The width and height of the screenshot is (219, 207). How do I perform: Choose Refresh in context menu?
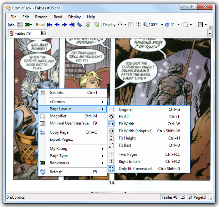point(73,172)
